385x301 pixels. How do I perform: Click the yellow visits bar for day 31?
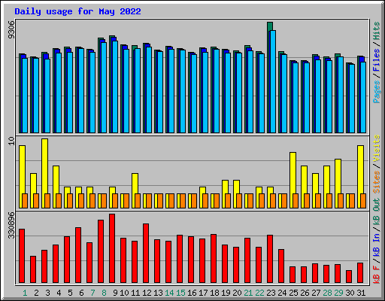coord(360,169)
